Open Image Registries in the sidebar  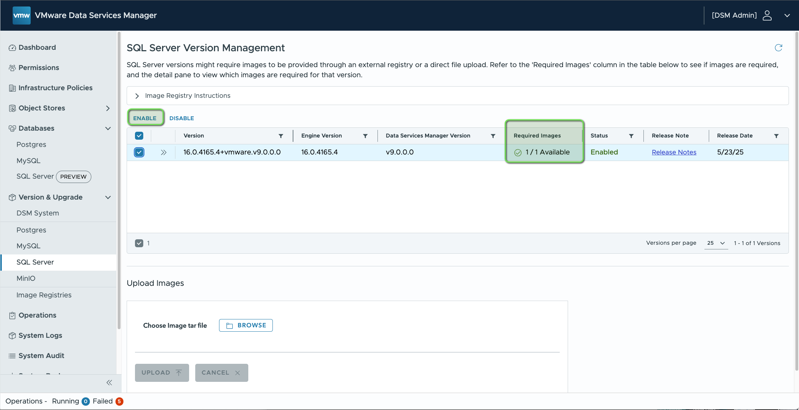pyautogui.click(x=44, y=295)
